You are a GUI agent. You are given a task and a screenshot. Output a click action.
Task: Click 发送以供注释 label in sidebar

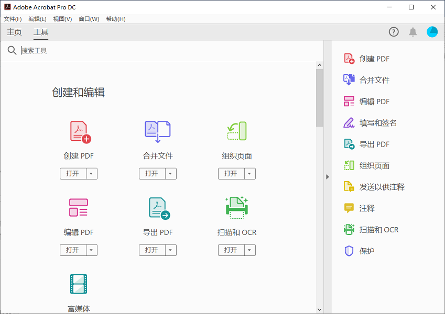tap(382, 187)
